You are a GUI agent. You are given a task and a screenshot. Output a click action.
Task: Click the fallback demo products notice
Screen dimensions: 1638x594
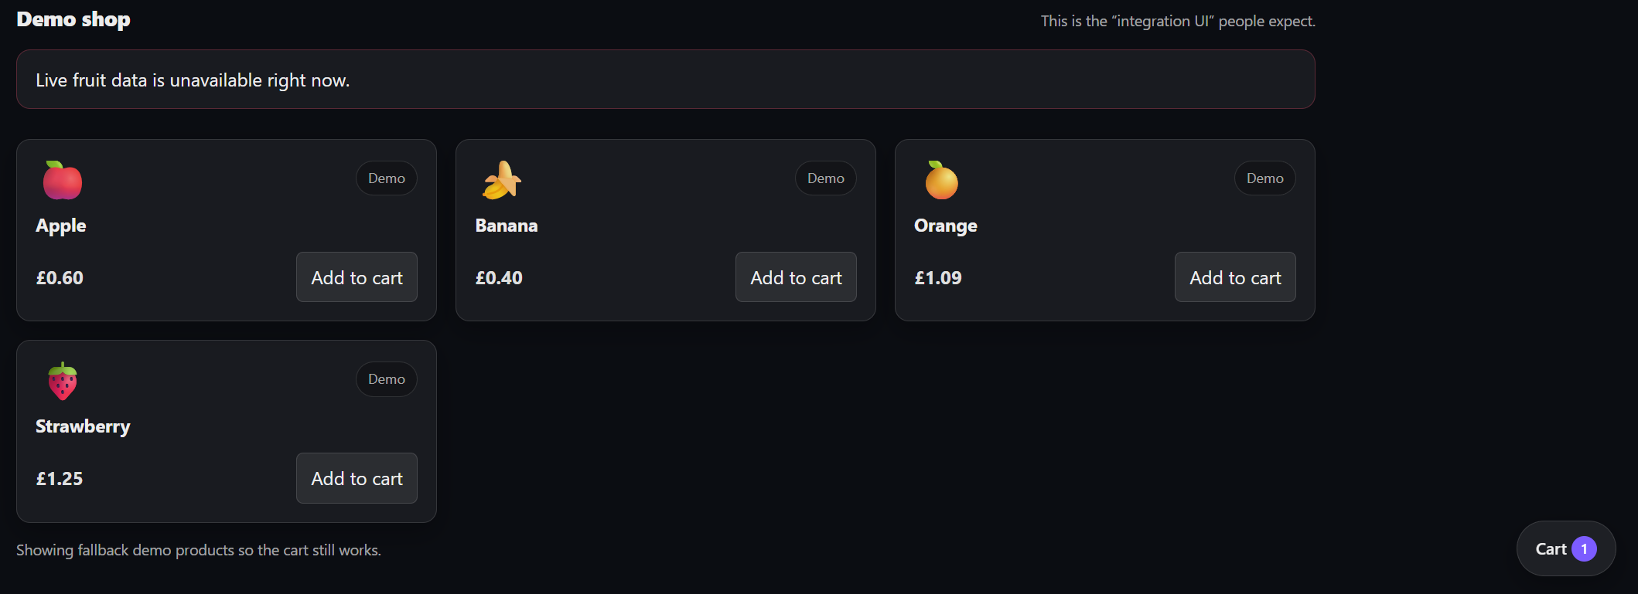[199, 550]
